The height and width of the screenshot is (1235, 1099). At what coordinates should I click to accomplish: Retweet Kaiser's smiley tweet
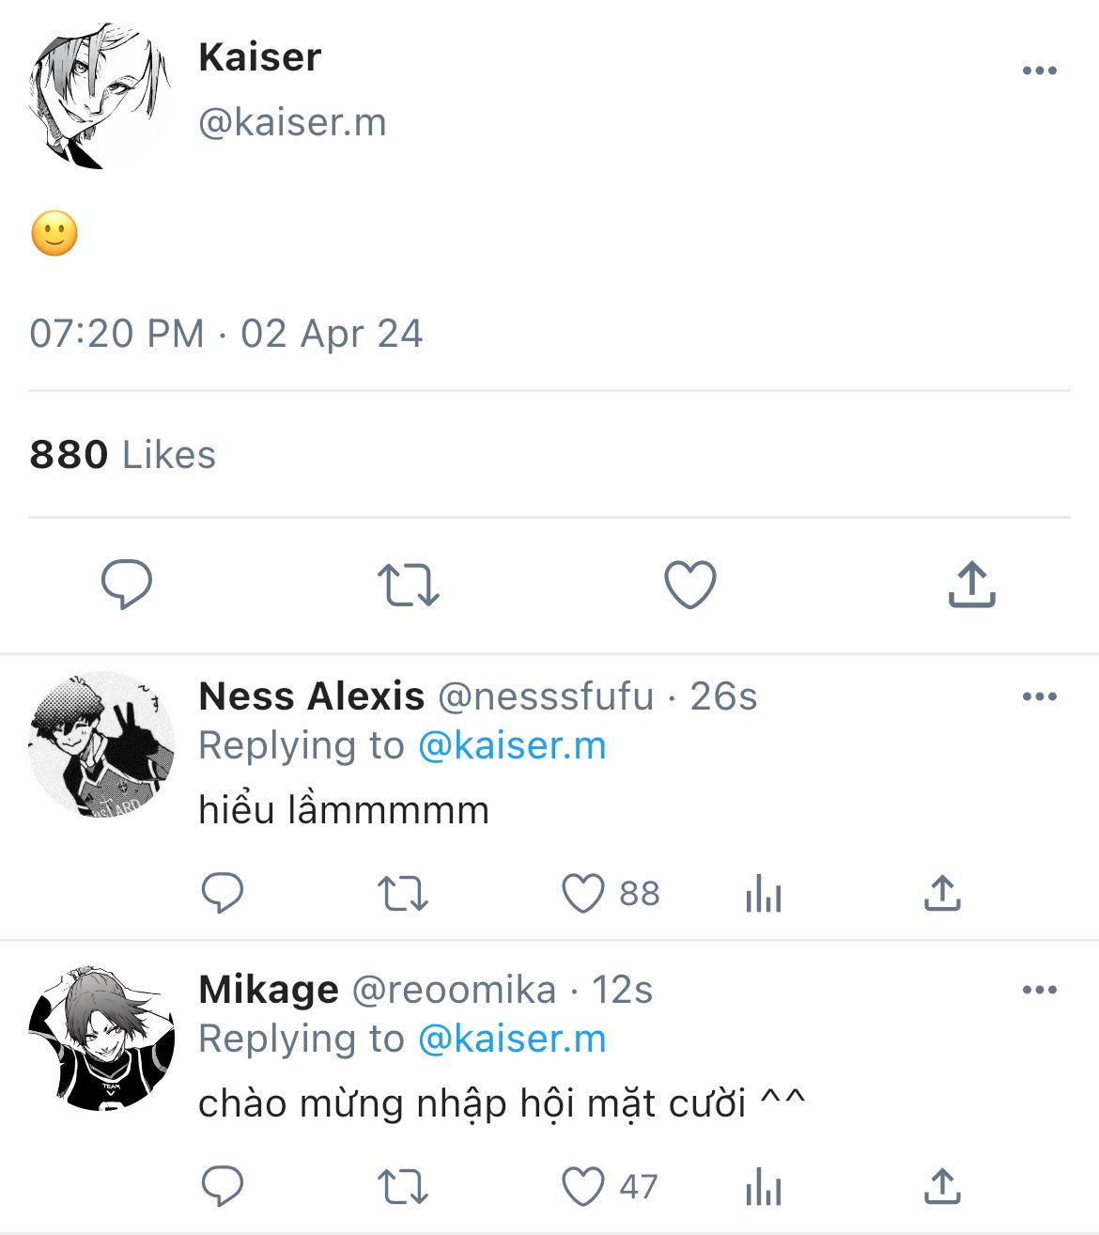pyautogui.click(x=409, y=585)
